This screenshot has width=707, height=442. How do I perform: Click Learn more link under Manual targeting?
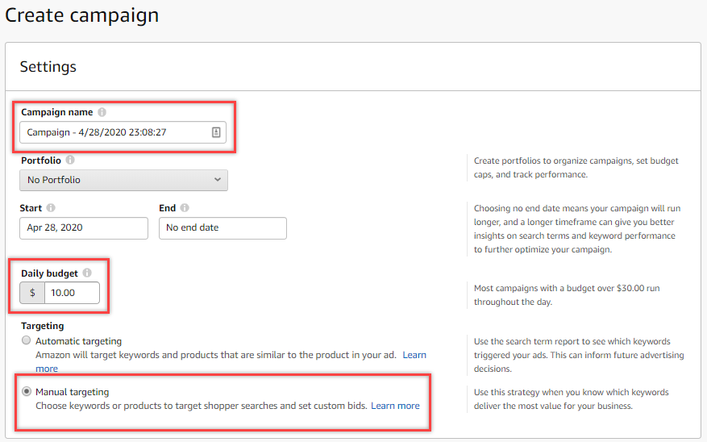coord(395,406)
